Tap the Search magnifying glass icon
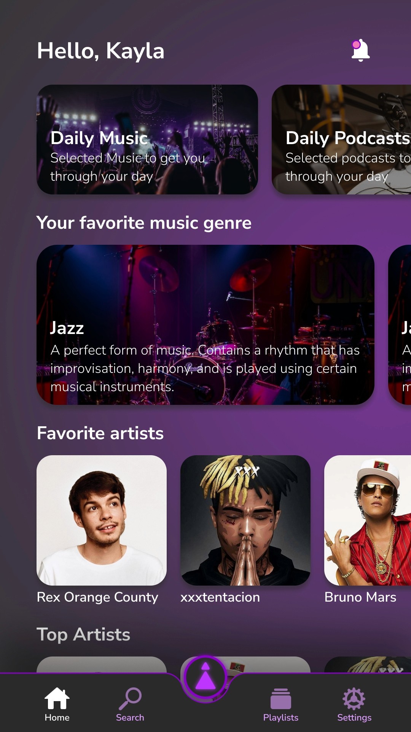The height and width of the screenshot is (732, 411). coord(130,698)
